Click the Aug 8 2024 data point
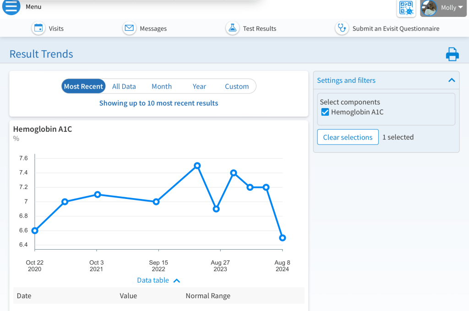This screenshot has height=311, width=469. [x=283, y=238]
